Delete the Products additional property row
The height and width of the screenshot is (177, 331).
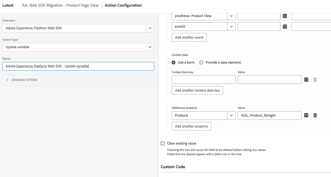(x=315, y=115)
